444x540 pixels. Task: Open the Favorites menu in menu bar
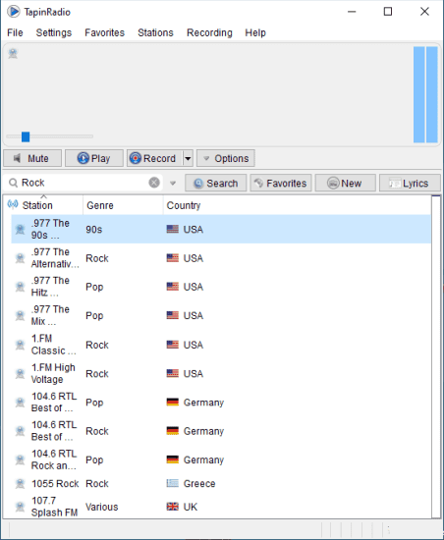click(x=105, y=32)
